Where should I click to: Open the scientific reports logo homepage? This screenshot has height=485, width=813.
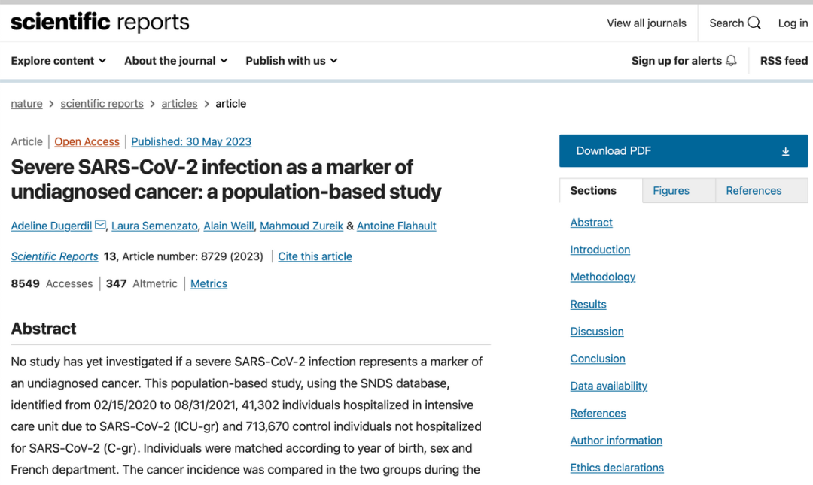tap(100, 23)
